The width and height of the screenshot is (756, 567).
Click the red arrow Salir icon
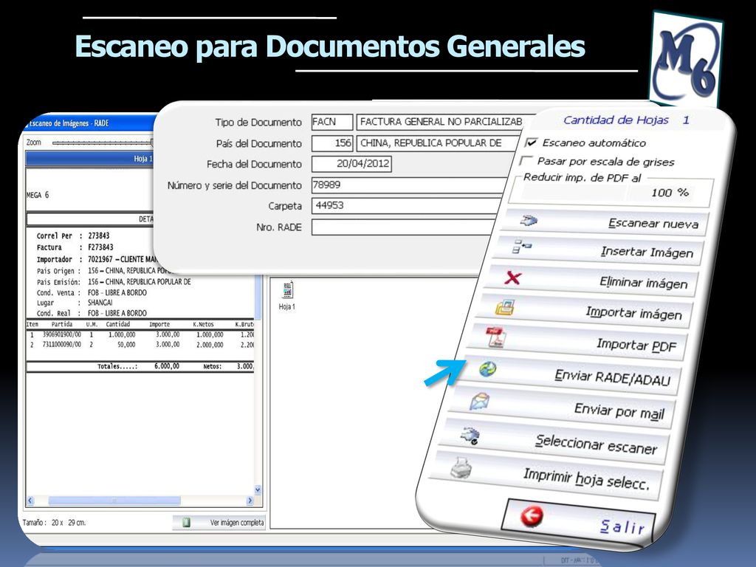pos(532,516)
